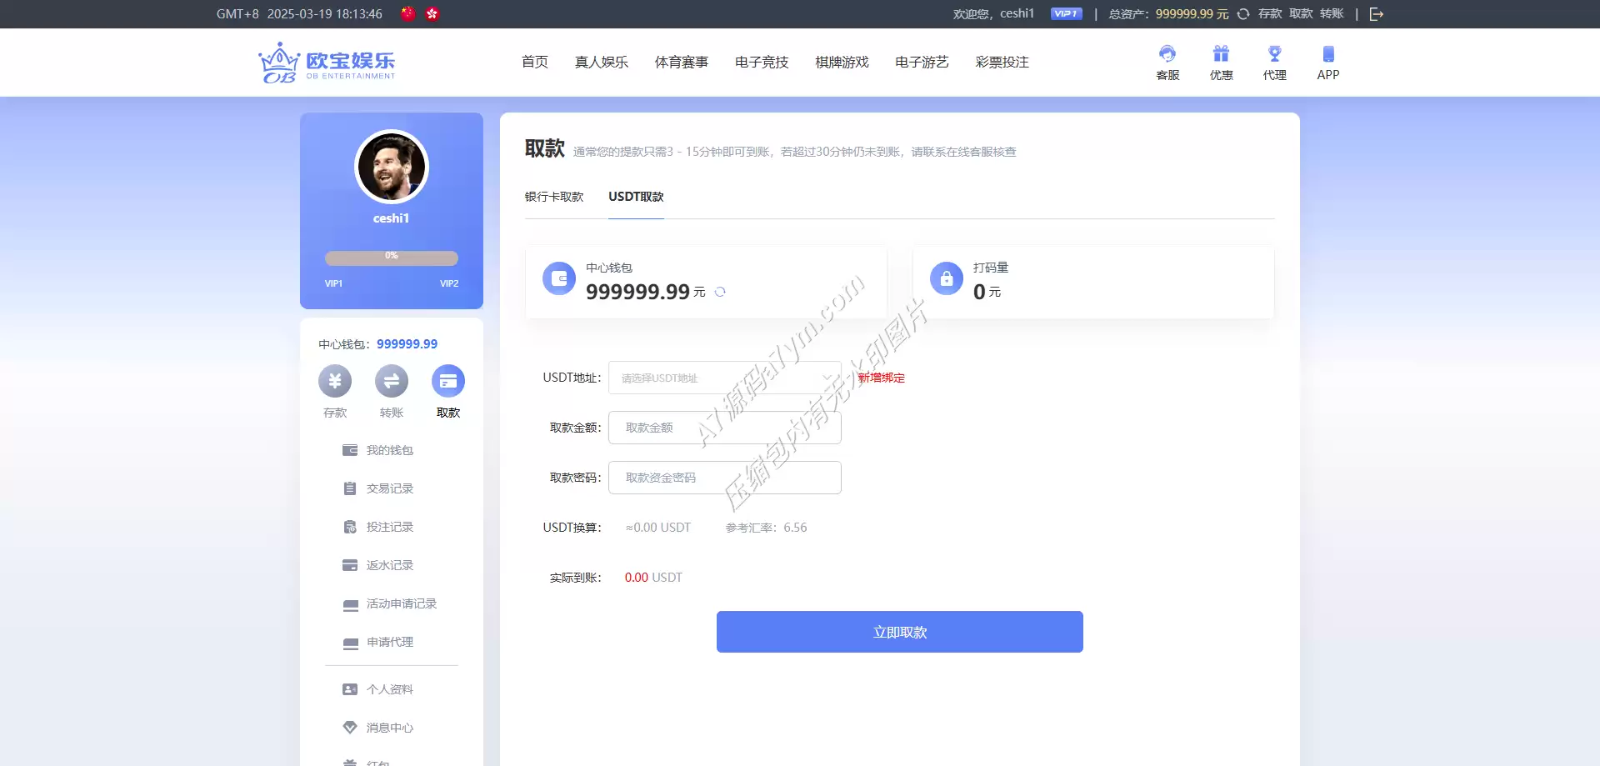Click the 立即取款 button
The width and height of the screenshot is (1600, 766).
click(900, 632)
